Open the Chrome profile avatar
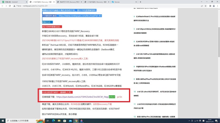This screenshot has height=123, width=220. (x=214, y=6)
